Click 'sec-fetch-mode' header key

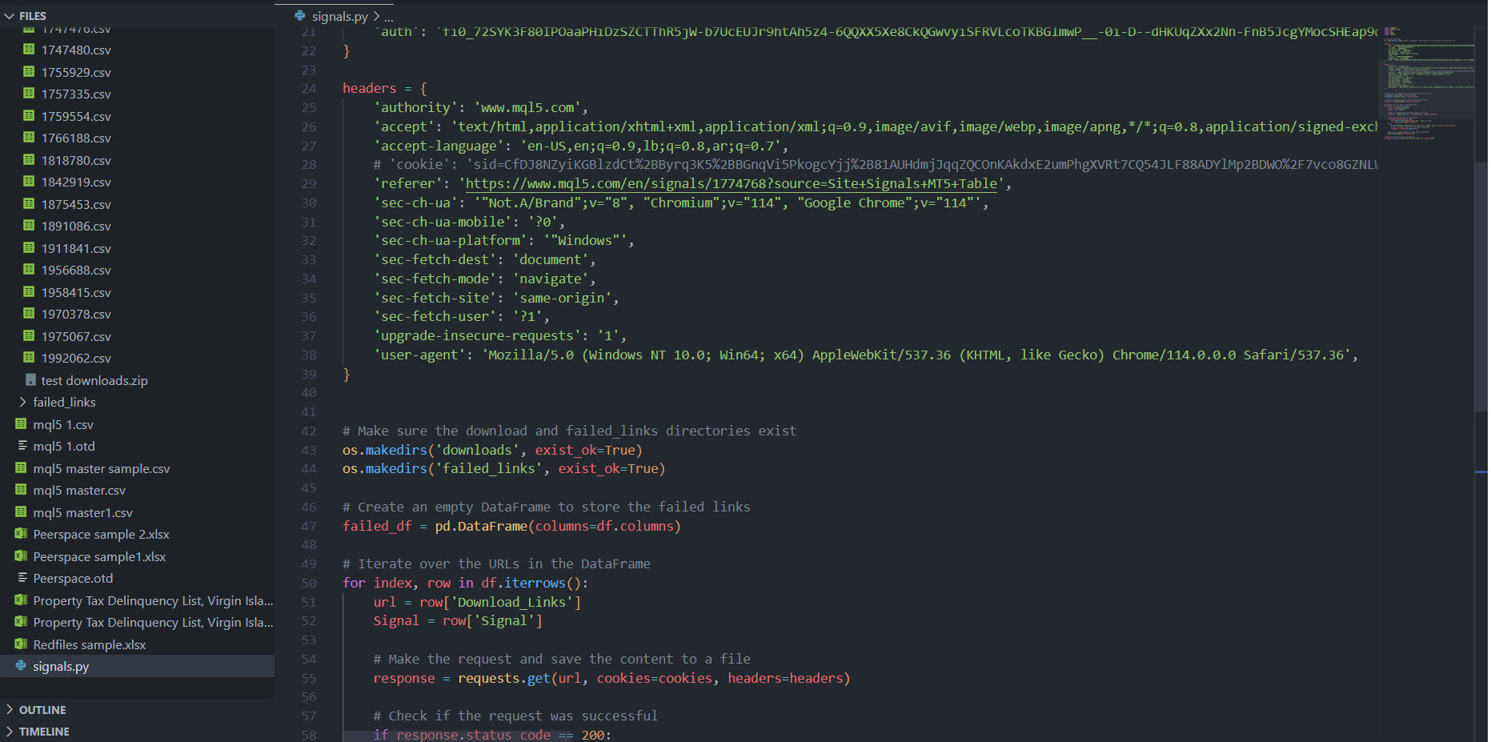click(435, 279)
